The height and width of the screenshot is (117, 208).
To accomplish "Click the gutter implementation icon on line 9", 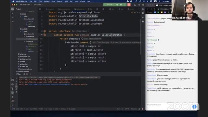I will click(45, 35).
